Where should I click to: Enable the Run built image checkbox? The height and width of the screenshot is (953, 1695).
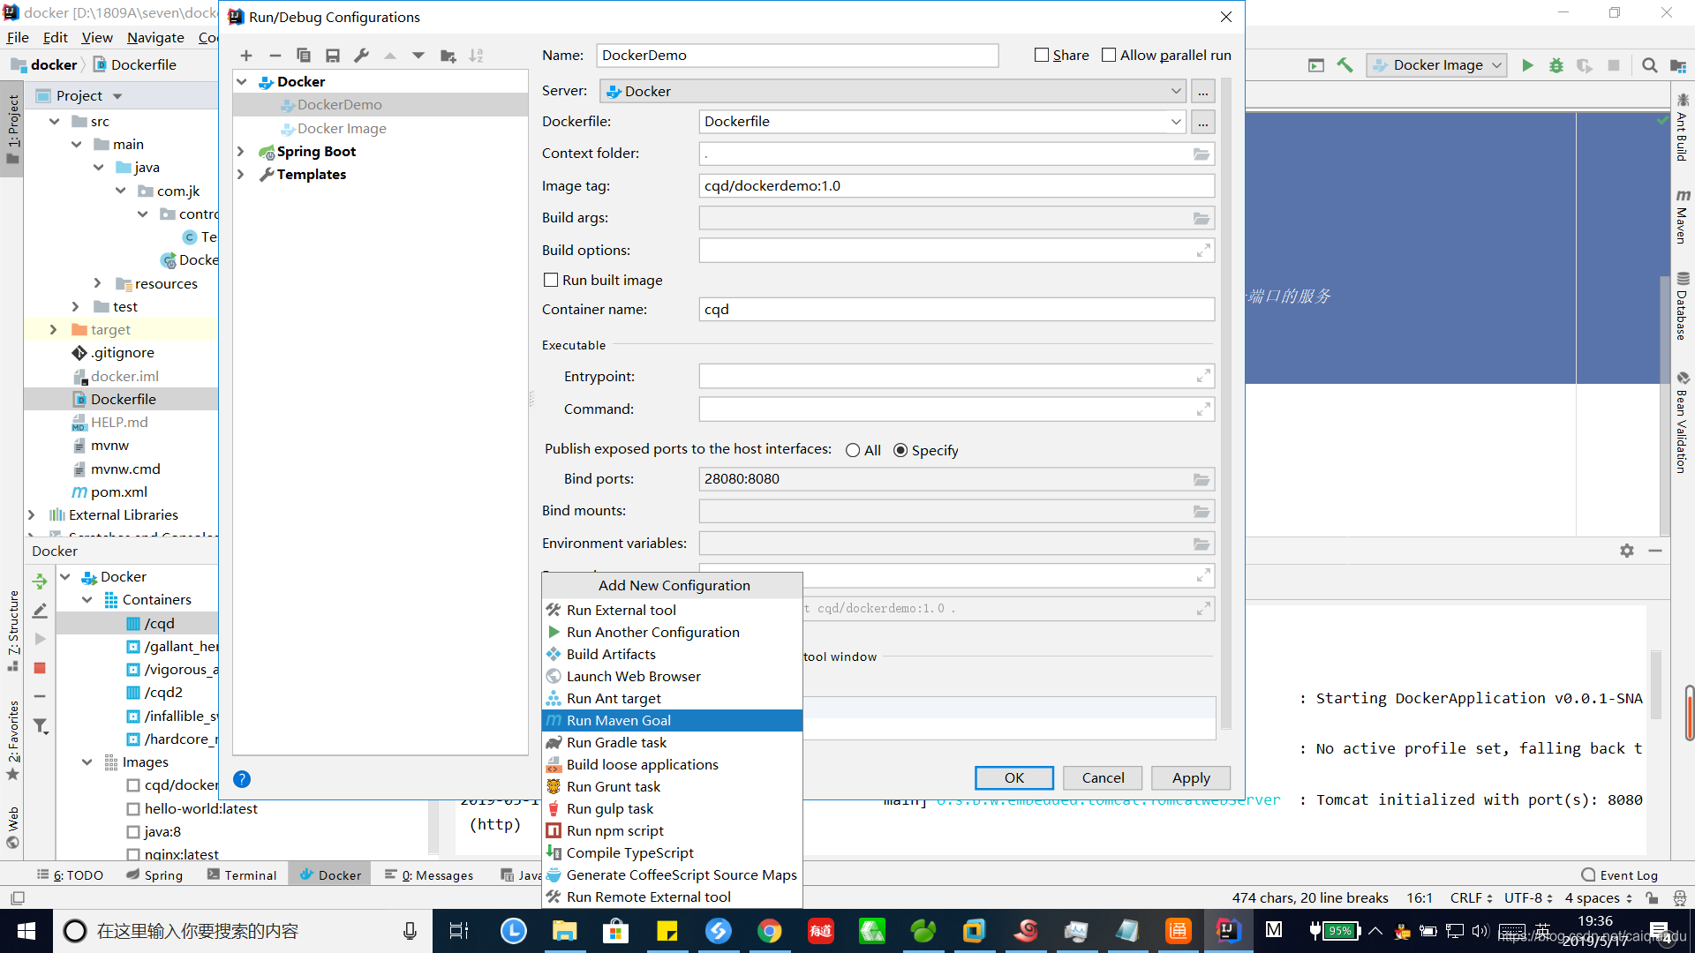click(x=551, y=280)
